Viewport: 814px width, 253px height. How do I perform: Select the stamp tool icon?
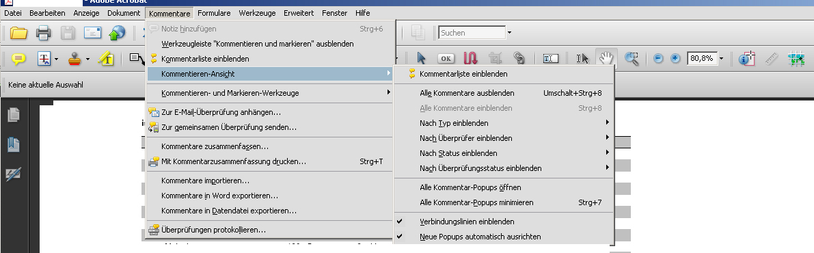point(75,59)
